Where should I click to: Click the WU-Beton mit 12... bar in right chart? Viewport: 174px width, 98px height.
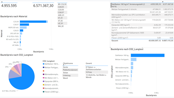pyautogui.click(x=132, y=72)
